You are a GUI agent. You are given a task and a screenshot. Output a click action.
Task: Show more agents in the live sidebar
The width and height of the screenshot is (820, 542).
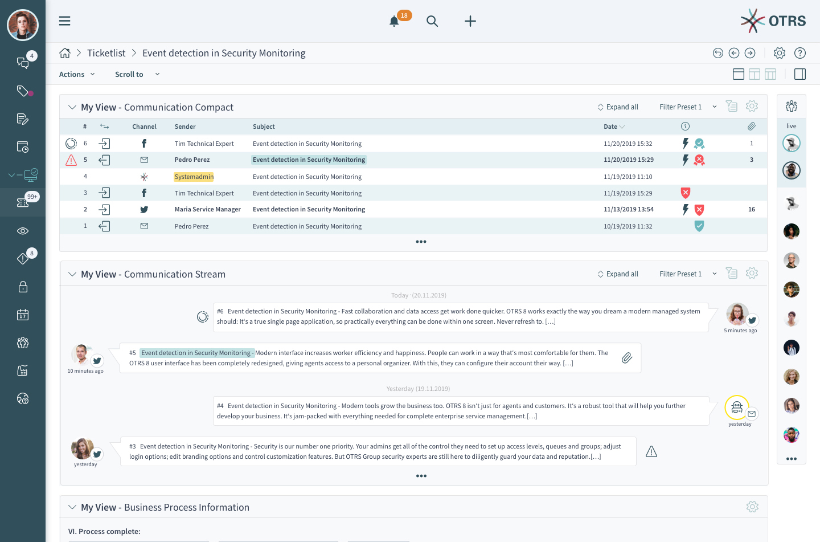point(792,459)
